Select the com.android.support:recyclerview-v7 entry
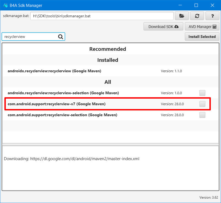Screen dimensions: 221x203 tap(56, 104)
